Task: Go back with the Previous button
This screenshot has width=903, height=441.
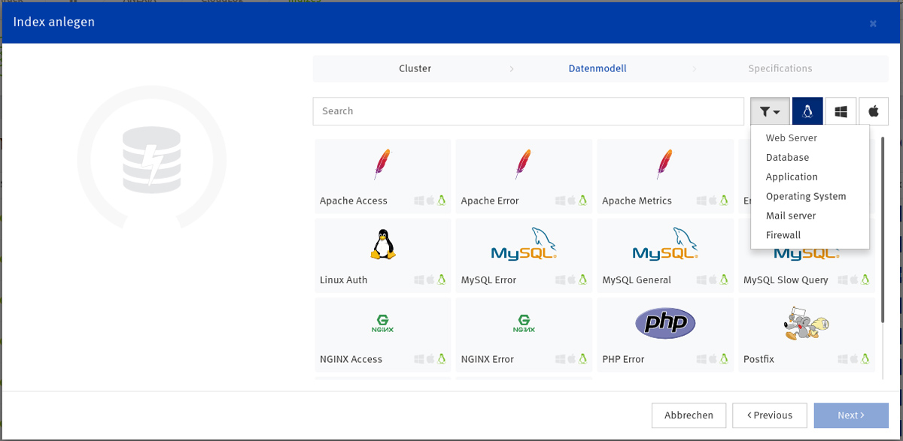Action: pyautogui.click(x=768, y=415)
